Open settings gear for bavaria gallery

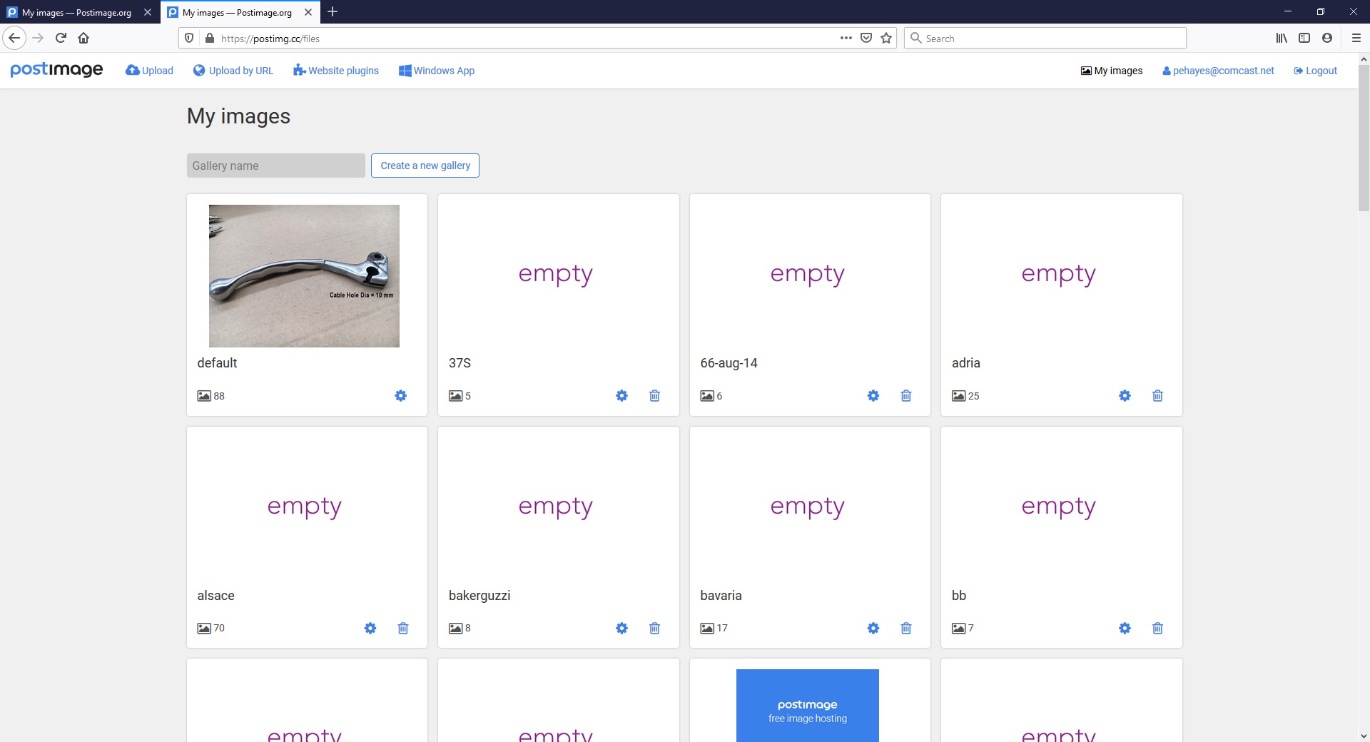pyautogui.click(x=873, y=628)
